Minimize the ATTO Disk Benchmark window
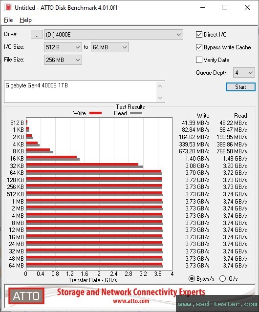Viewport: 259px width, 312px height. tap(203, 7)
